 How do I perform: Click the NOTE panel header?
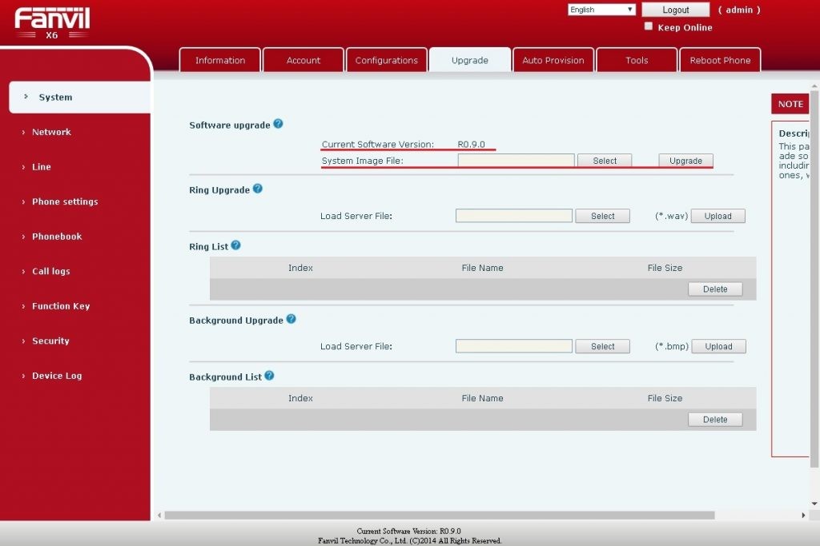tap(790, 104)
